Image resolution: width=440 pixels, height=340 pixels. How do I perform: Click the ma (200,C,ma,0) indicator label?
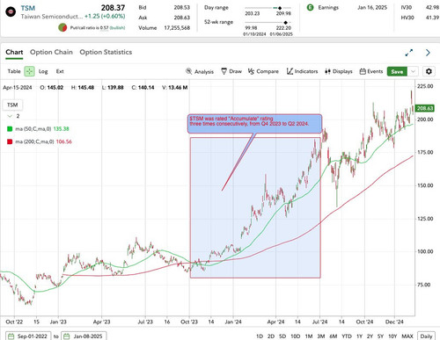pyautogui.click(x=34, y=141)
